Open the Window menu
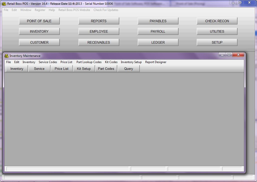The height and width of the screenshot is (182, 257). (26, 10)
